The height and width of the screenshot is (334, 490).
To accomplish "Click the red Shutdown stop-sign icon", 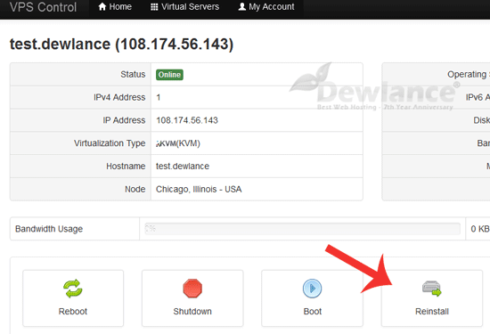I will click(x=192, y=288).
